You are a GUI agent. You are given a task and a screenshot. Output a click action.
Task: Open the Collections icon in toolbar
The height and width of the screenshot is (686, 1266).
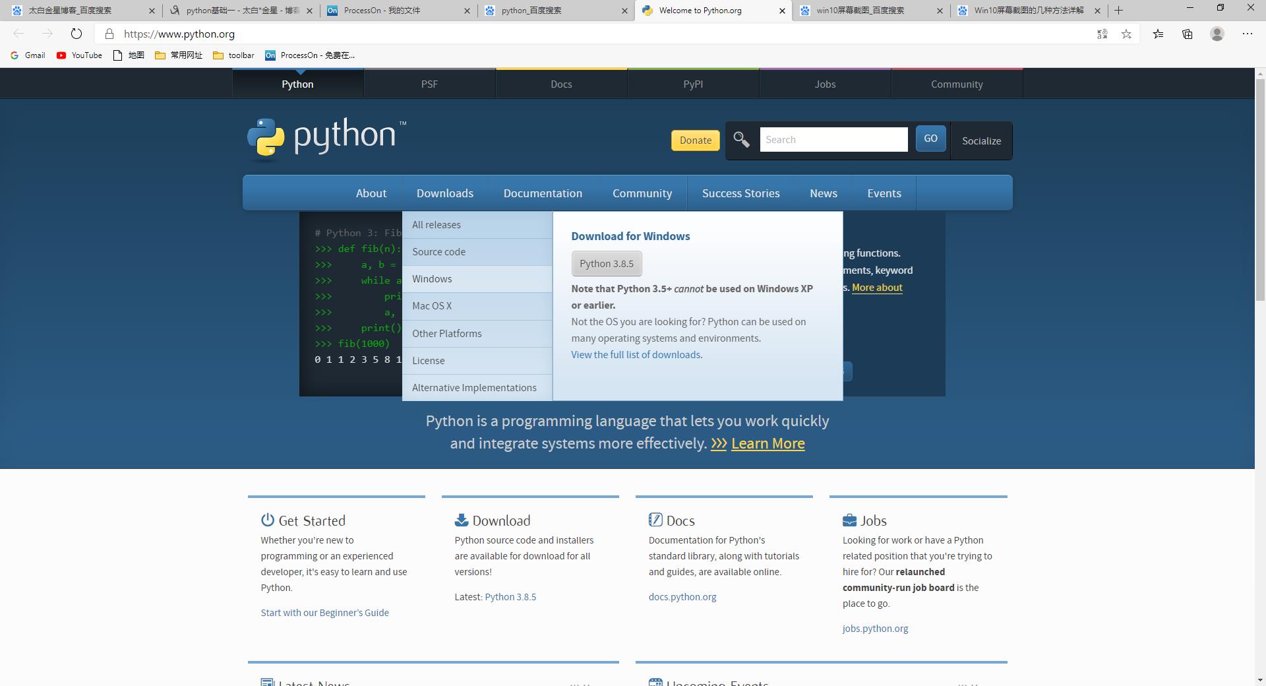point(1188,34)
